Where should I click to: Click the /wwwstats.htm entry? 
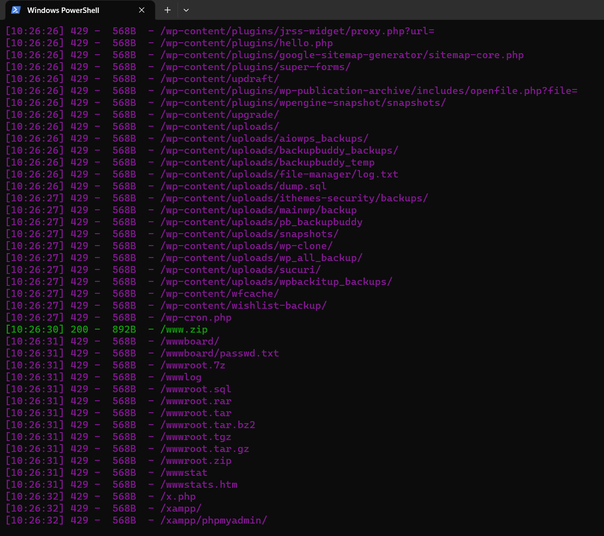point(199,484)
